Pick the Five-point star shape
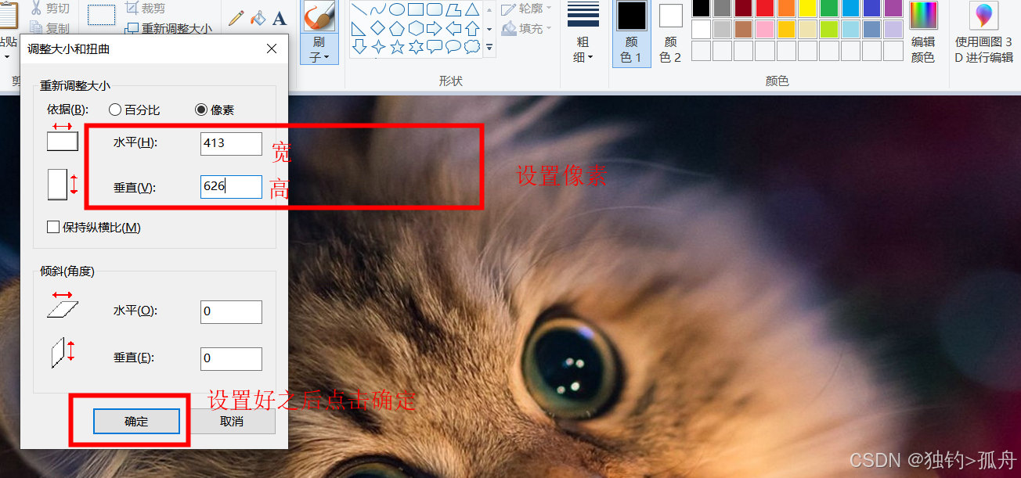Image resolution: width=1021 pixels, height=478 pixels. click(x=397, y=47)
